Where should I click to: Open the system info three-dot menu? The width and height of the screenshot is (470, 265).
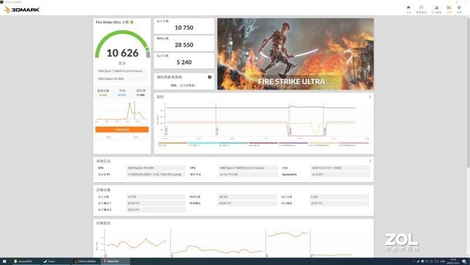point(370,161)
